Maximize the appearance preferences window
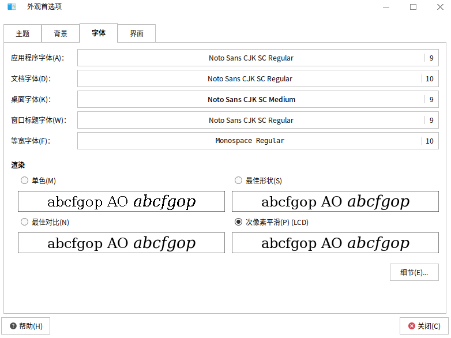Screen dimensions: 451x338 click(413, 7)
